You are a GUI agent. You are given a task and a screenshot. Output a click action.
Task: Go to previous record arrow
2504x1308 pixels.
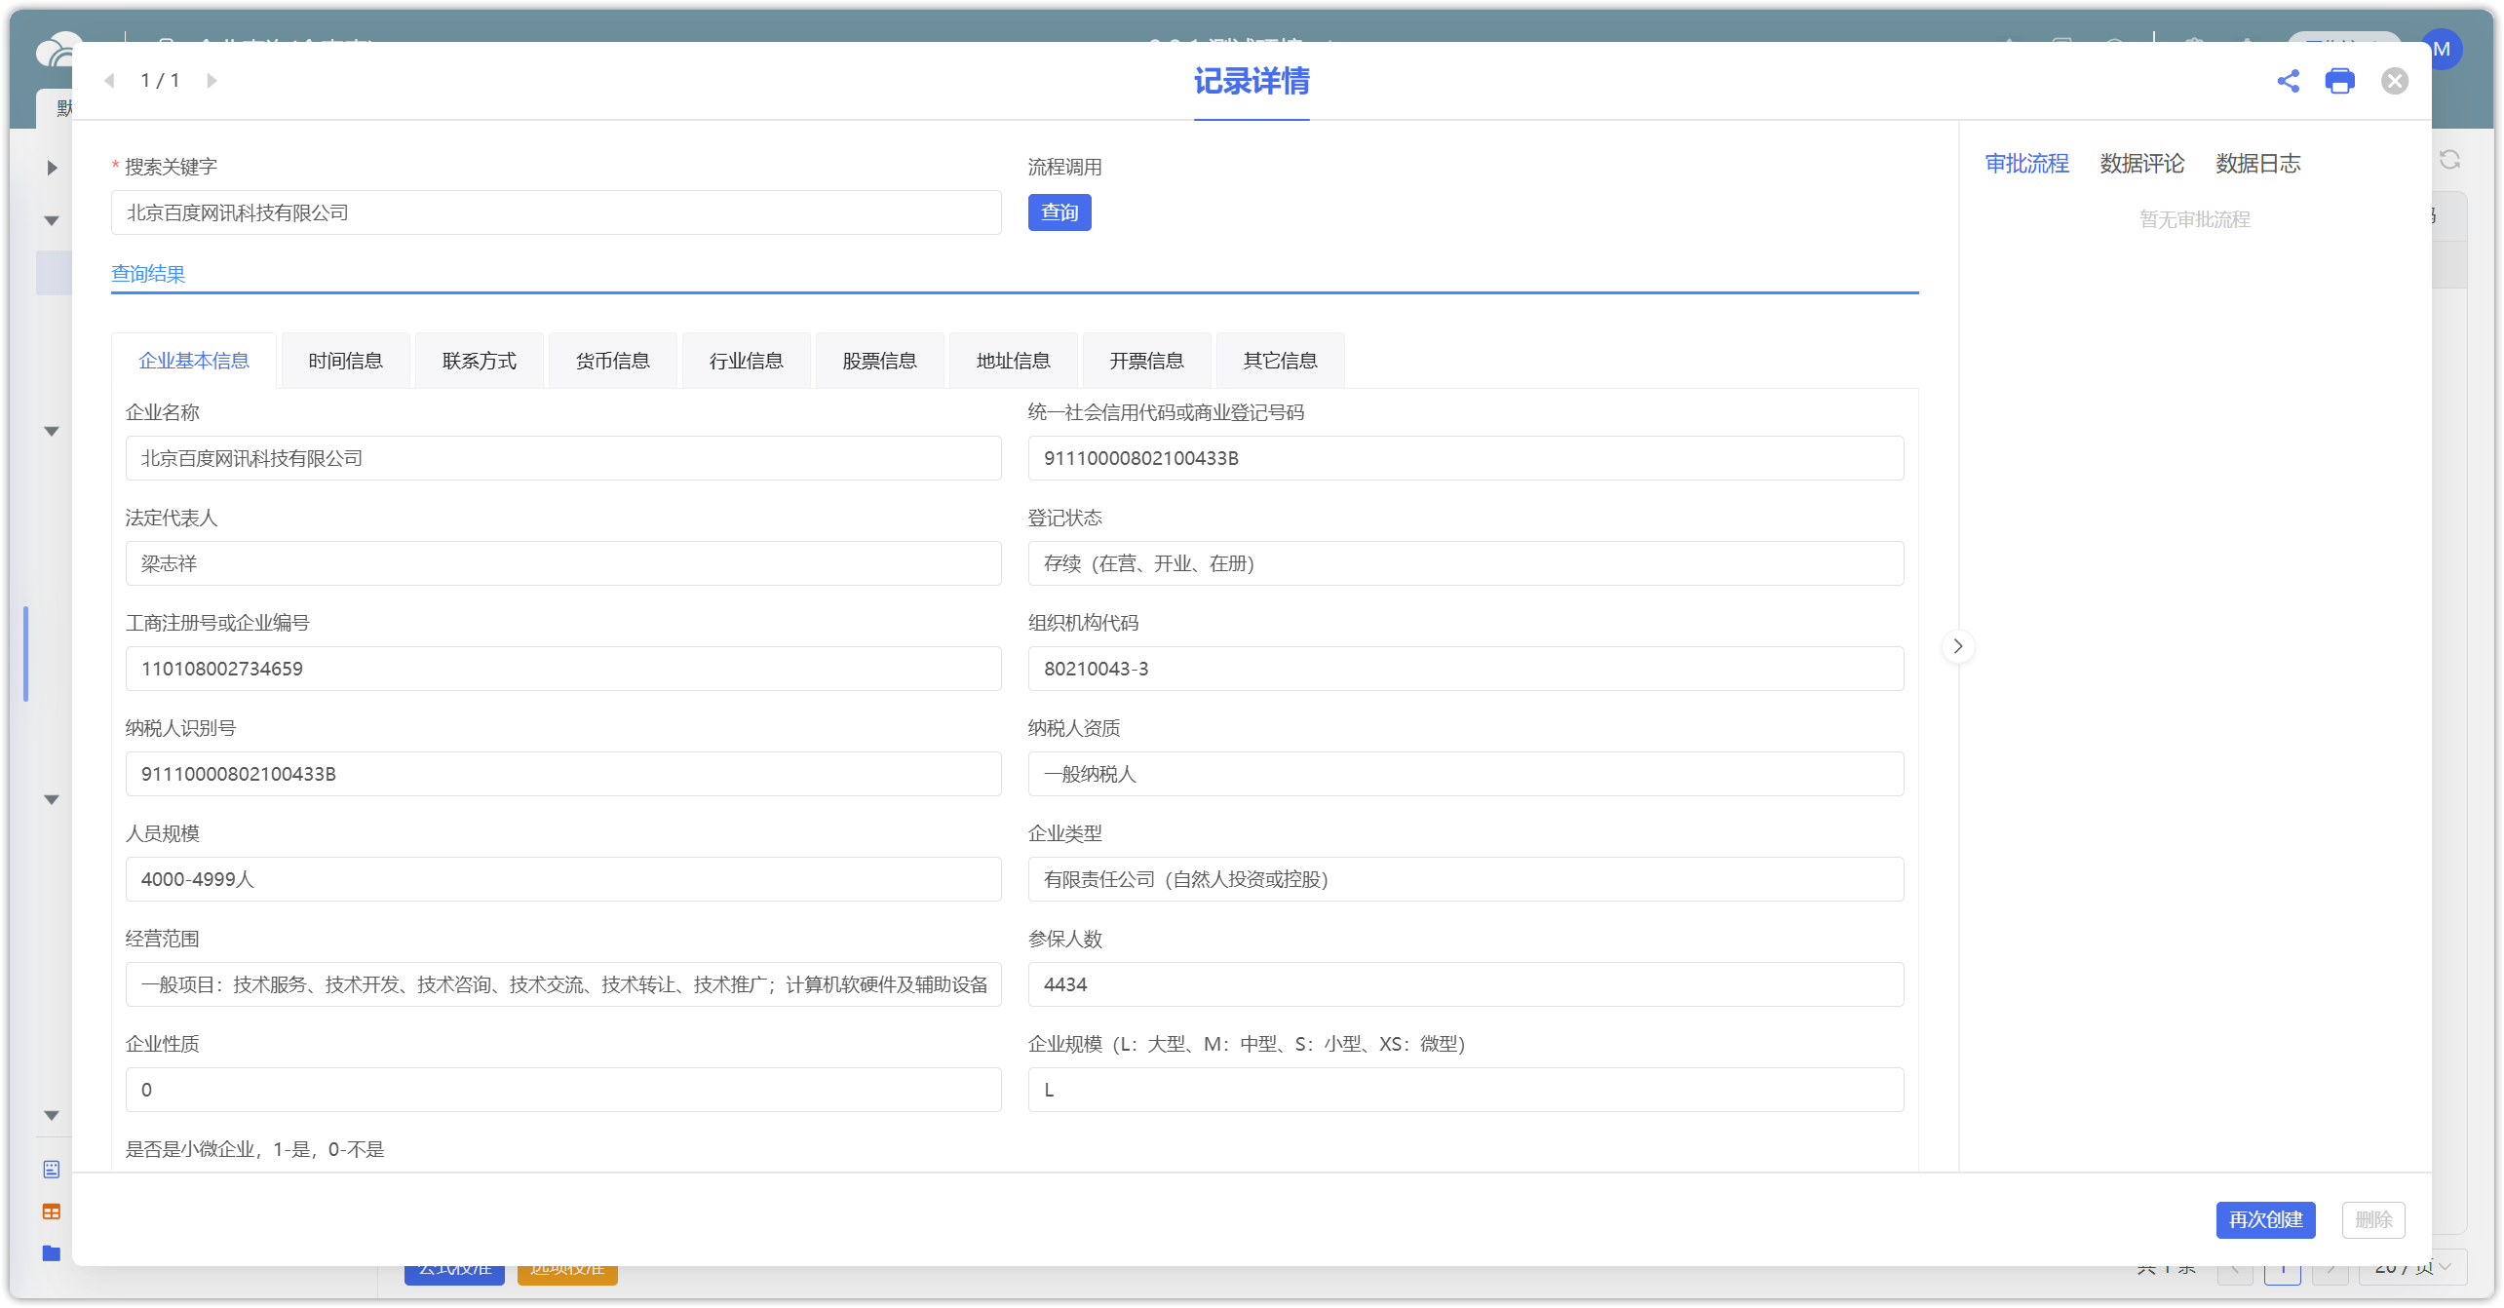pyautogui.click(x=110, y=81)
